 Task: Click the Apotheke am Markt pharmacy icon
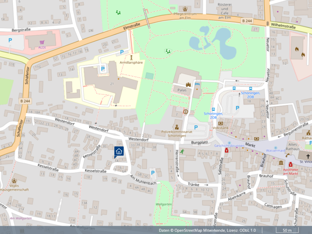pos(290,164)
